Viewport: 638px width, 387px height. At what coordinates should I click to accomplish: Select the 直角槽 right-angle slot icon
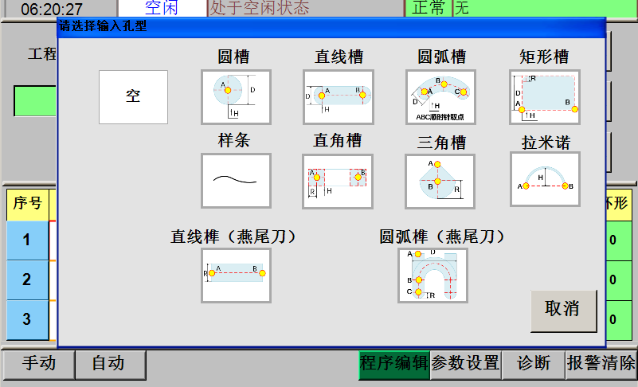pos(338,181)
